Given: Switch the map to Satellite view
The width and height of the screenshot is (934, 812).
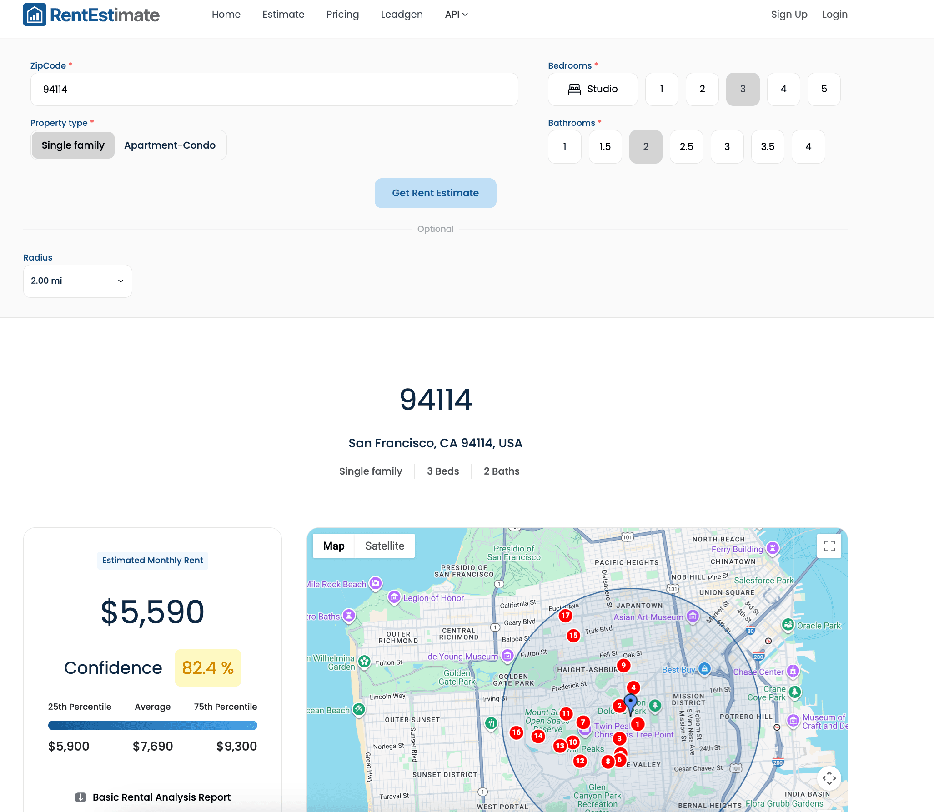Looking at the screenshot, I should [x=384, y=546].
